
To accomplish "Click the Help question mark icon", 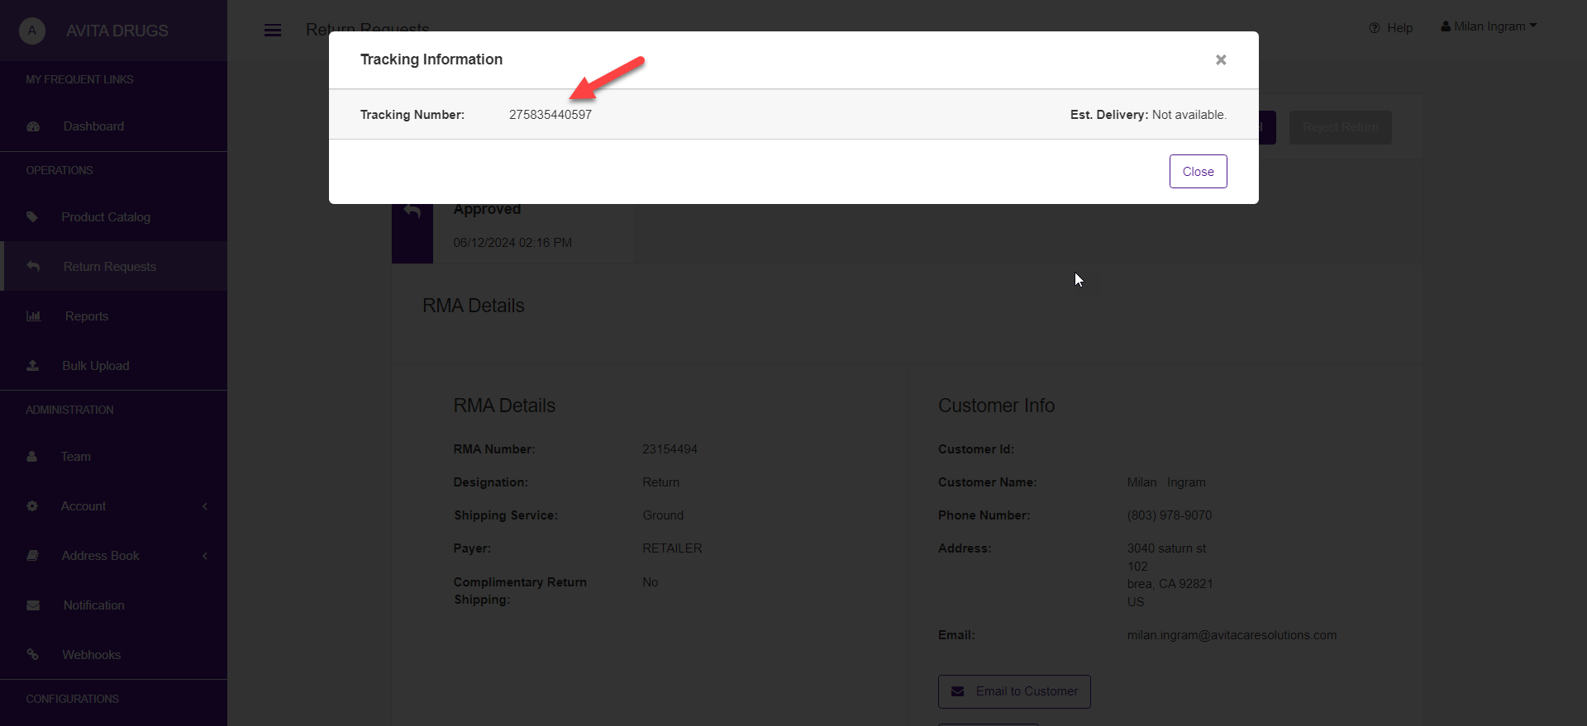I will 1375,28.
